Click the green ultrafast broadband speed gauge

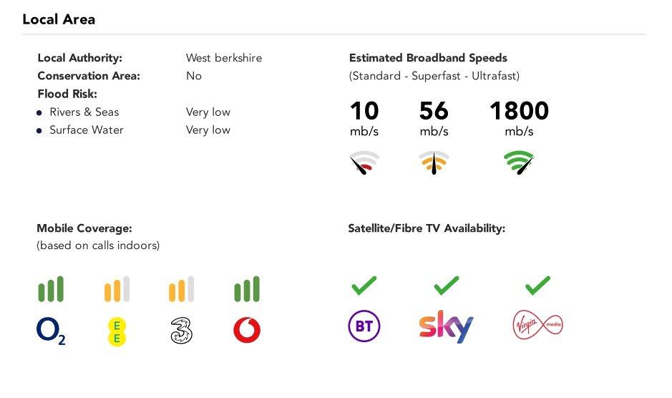[519, 163]
